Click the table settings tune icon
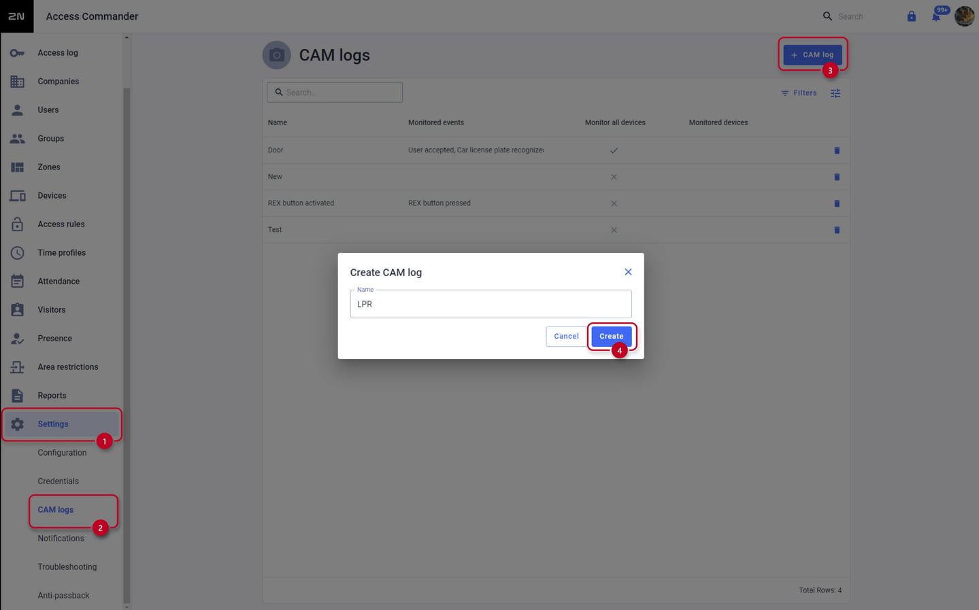The height and width of the screenshot is (610, 979). click(x=835, y=93)
